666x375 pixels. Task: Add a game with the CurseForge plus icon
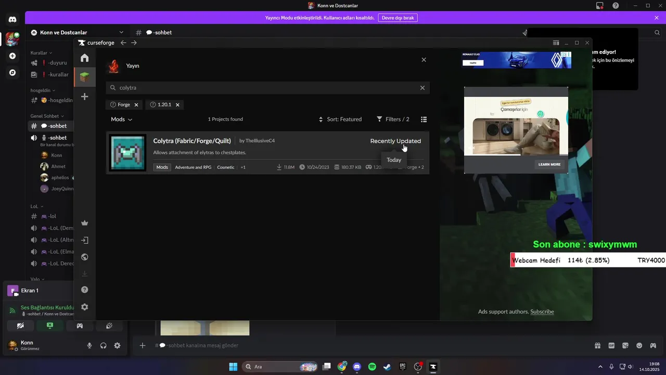(x=85, y=97)
